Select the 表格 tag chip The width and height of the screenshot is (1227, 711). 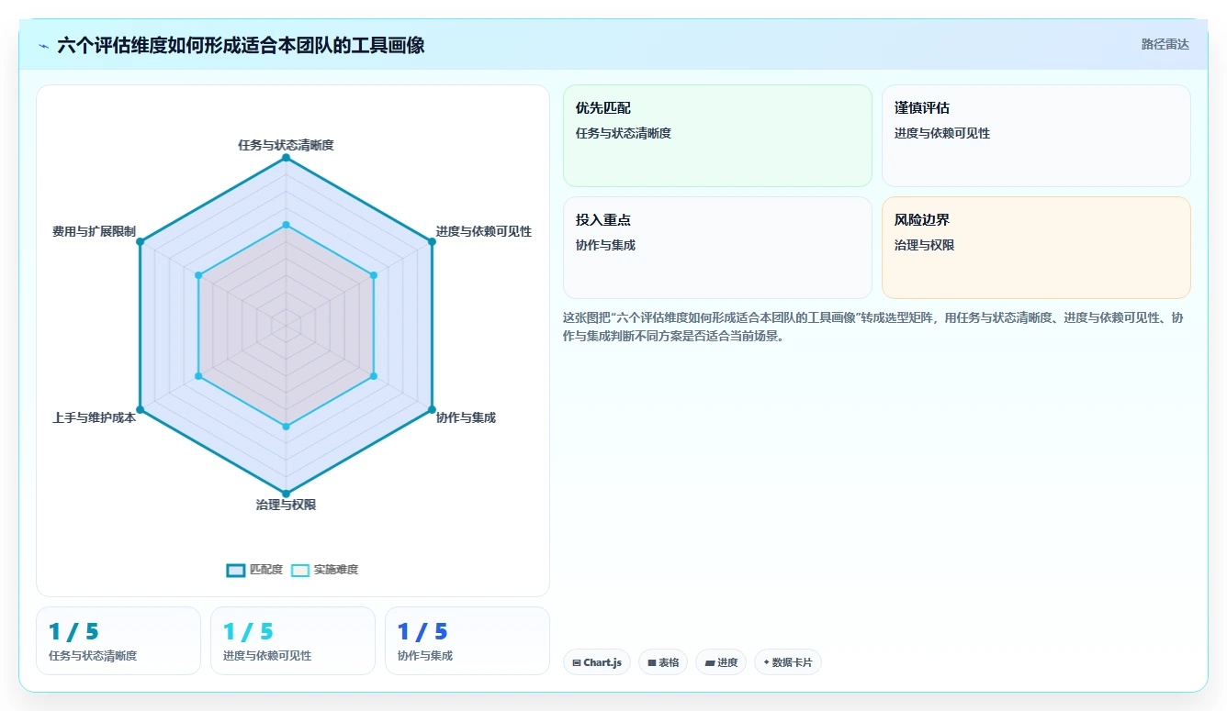pyautogui.click(x=663, y=662)
